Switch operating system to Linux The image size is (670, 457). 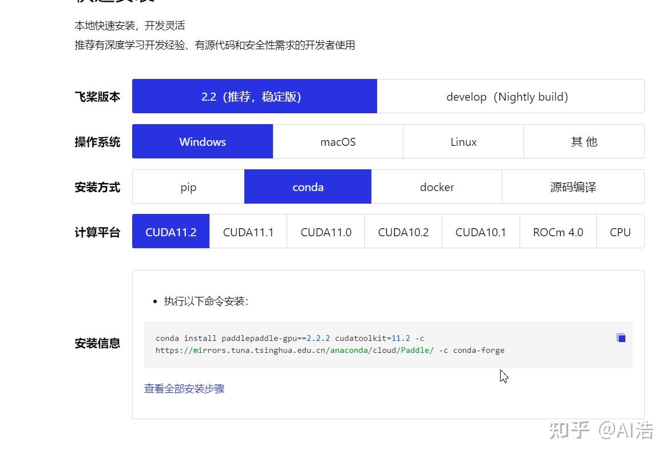(463, 141)
